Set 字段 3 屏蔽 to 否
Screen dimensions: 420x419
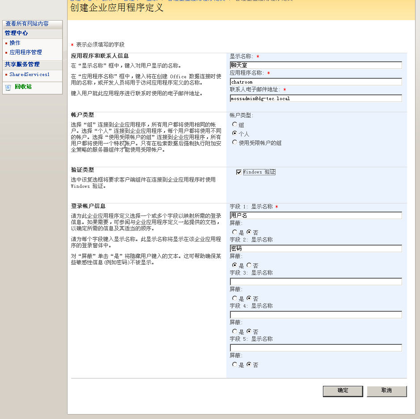249,298
